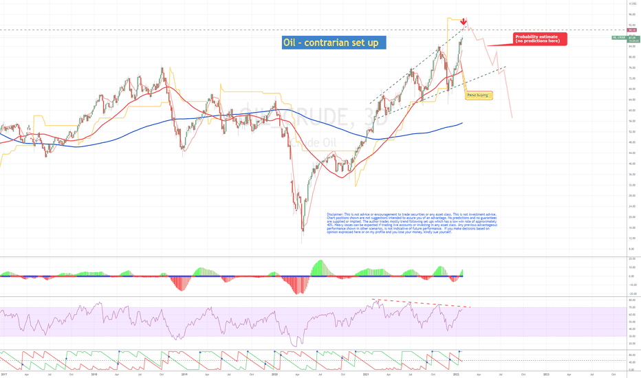Select the 'Probability estimate (no predictions here)' red callout

540,38
